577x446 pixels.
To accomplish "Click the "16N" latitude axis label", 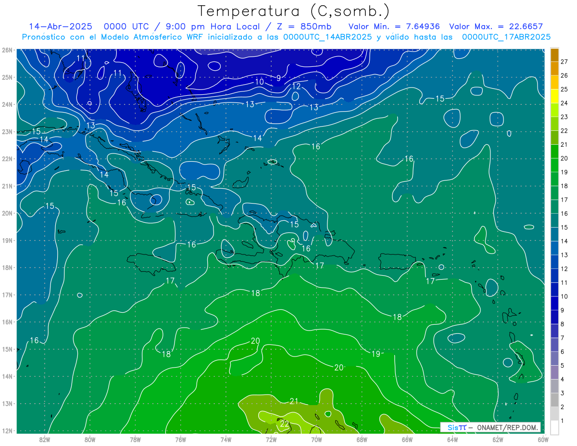I will 7,322.
